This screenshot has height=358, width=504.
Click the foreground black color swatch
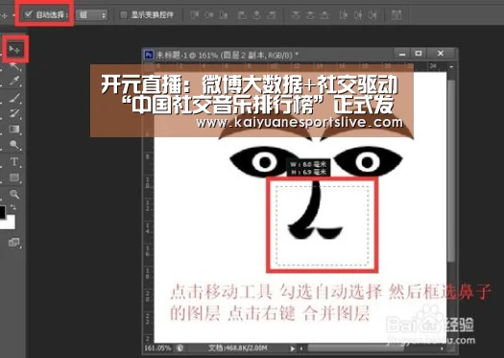(x=3, y=212)
